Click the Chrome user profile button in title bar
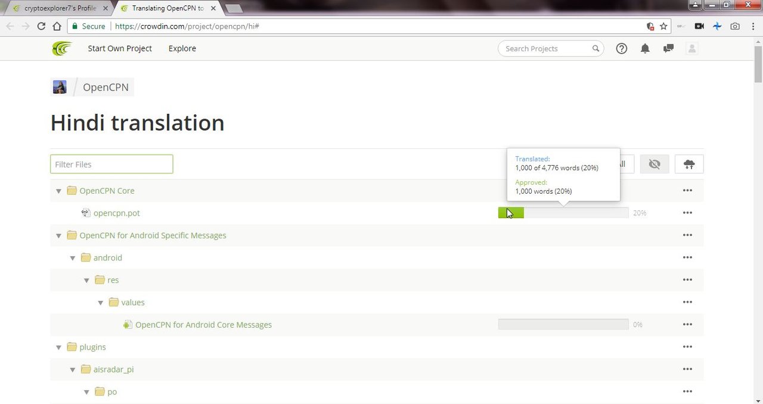This screenshot has height=404, width=763. pyautogui.click(x=696, y=5)
